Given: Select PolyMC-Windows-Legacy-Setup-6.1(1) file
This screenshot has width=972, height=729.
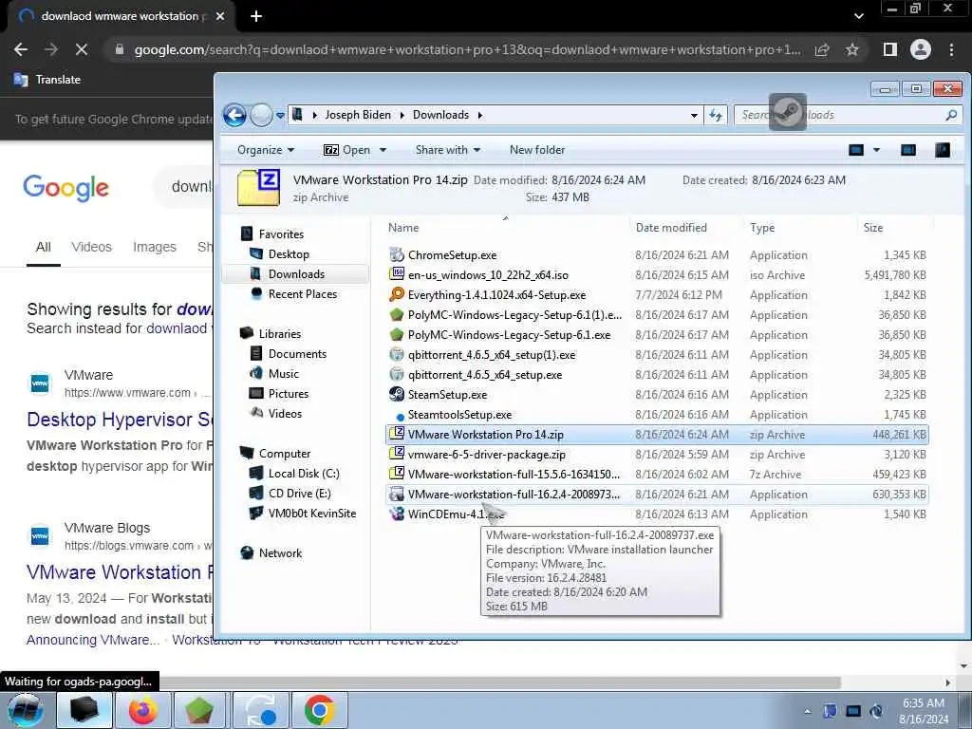Looking at the screenshot, I should [x=514, y=315].
